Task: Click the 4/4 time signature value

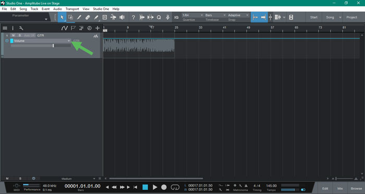Action: pyautogui.click(x=257, y=186)
